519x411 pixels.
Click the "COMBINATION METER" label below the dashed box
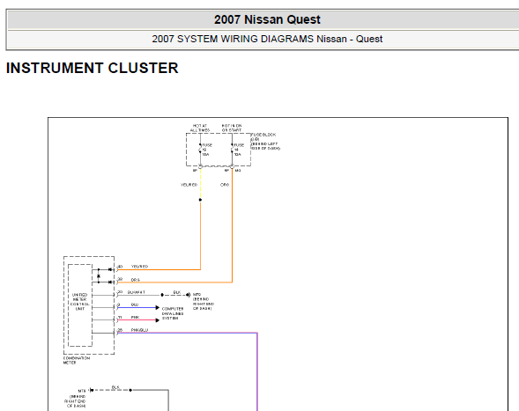[77, 361]
